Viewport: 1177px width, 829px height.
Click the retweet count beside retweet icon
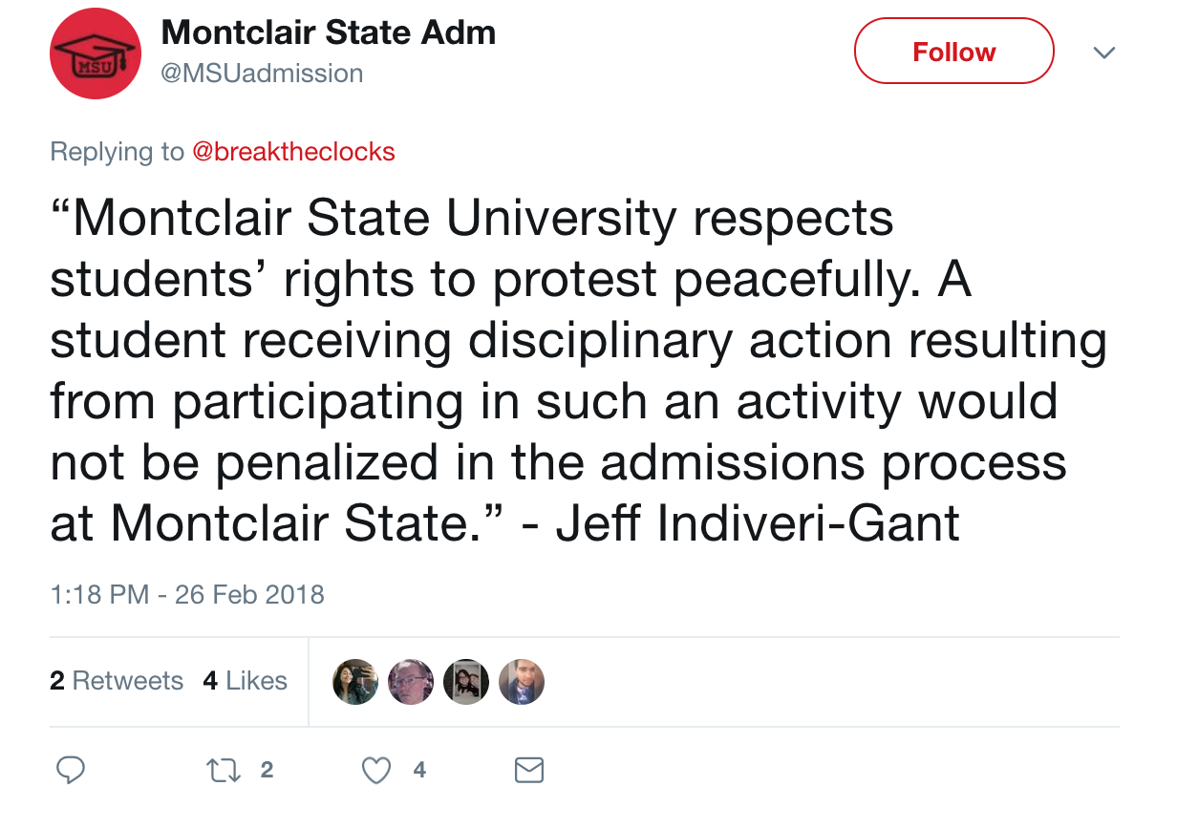coord(267,770)
